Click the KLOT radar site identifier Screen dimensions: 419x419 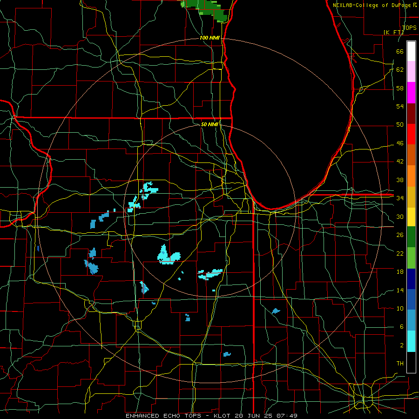223,416
